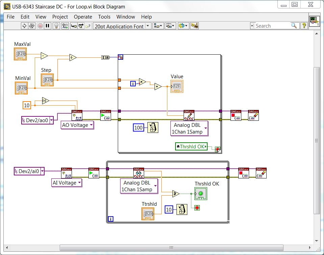Click the scroll down arrow
The height and width of the screenshot is (255, 324).
[317, 241]
